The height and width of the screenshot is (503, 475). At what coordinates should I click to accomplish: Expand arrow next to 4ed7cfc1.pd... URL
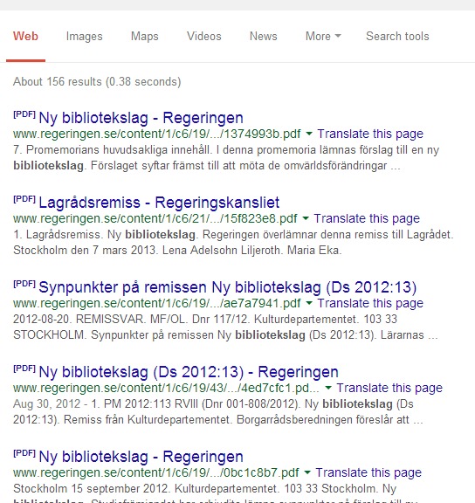328,388
